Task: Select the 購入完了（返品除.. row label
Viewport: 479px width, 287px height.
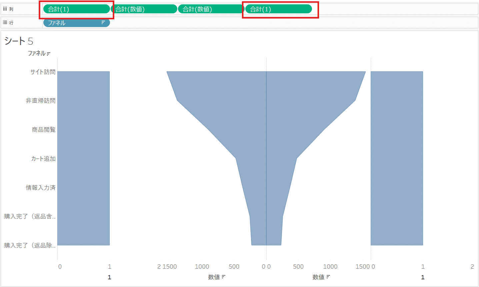Action: [30, 245]
